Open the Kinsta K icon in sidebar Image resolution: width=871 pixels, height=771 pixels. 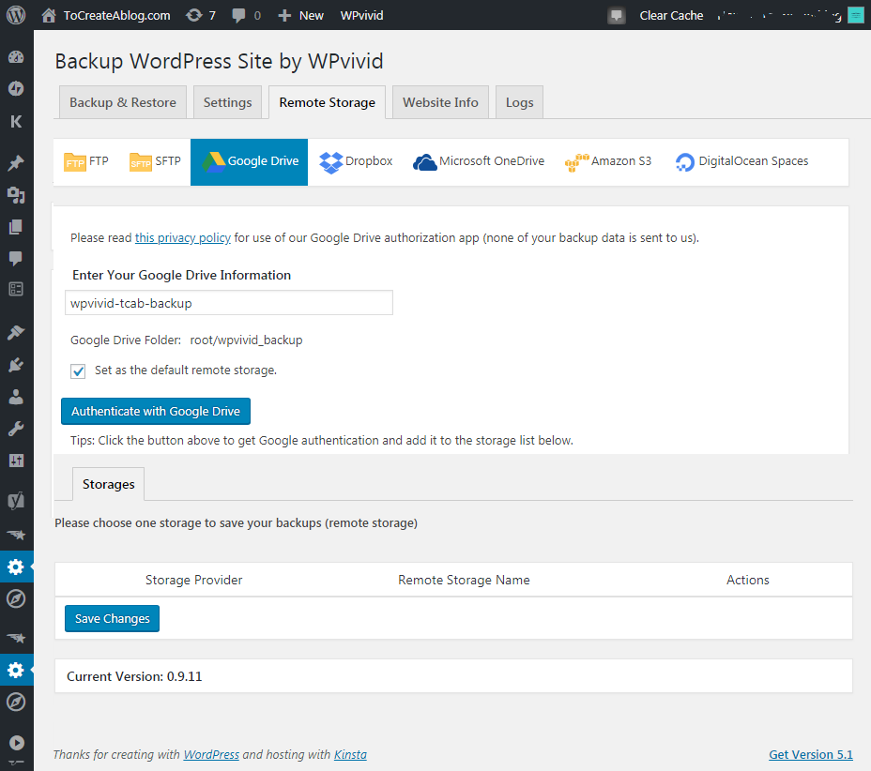[x=16, y=122]
